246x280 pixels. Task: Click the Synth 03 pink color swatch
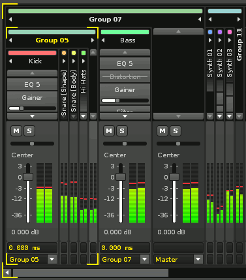point(230,32)
